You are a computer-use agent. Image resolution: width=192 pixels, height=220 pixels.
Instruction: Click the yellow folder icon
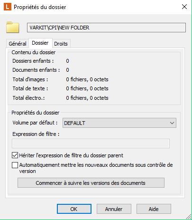tap(13, 28)
